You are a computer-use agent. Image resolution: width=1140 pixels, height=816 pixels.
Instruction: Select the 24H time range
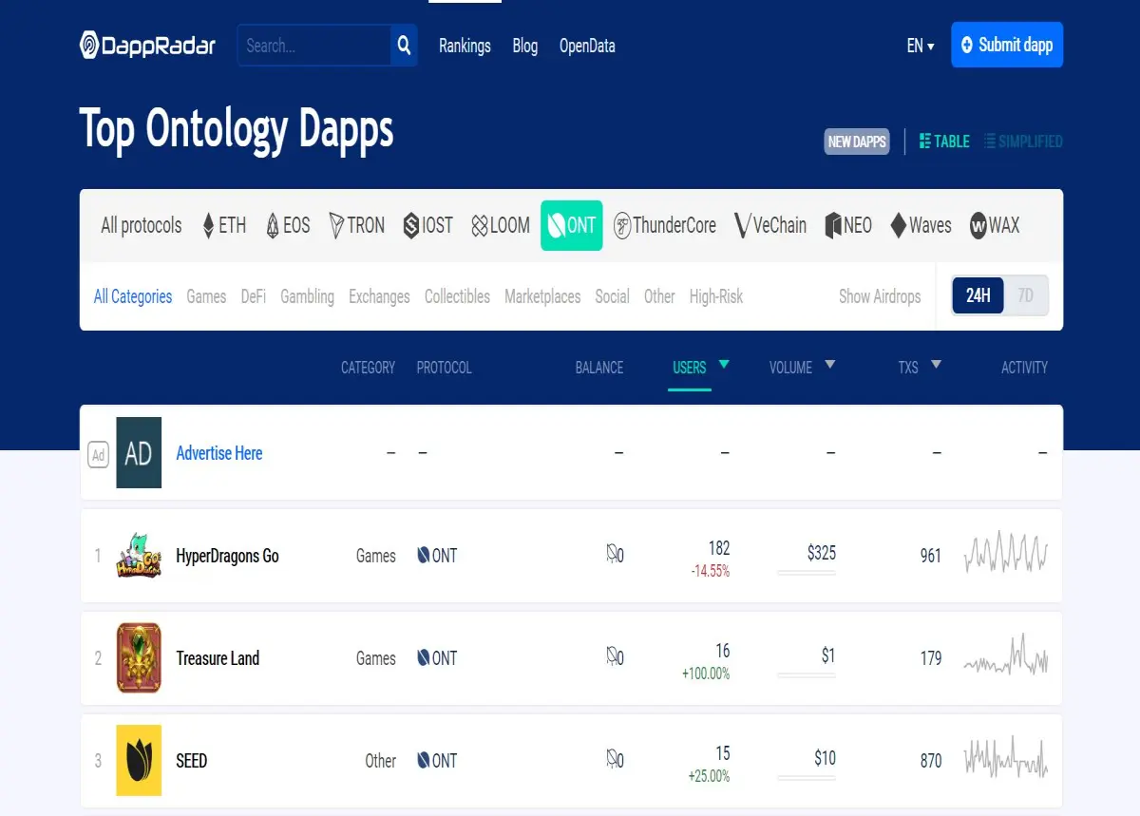pos(978,295)
